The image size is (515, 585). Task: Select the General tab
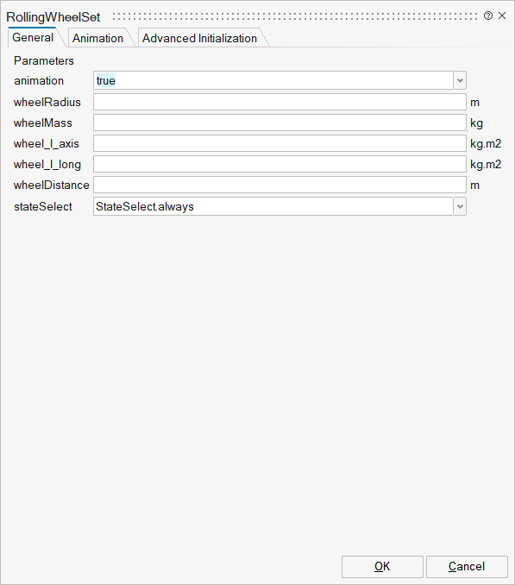(x=33, y=38)
